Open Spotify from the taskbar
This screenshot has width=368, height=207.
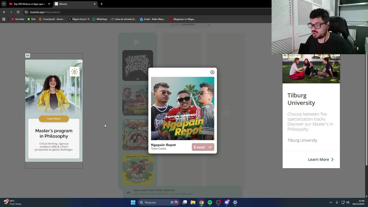210,202
